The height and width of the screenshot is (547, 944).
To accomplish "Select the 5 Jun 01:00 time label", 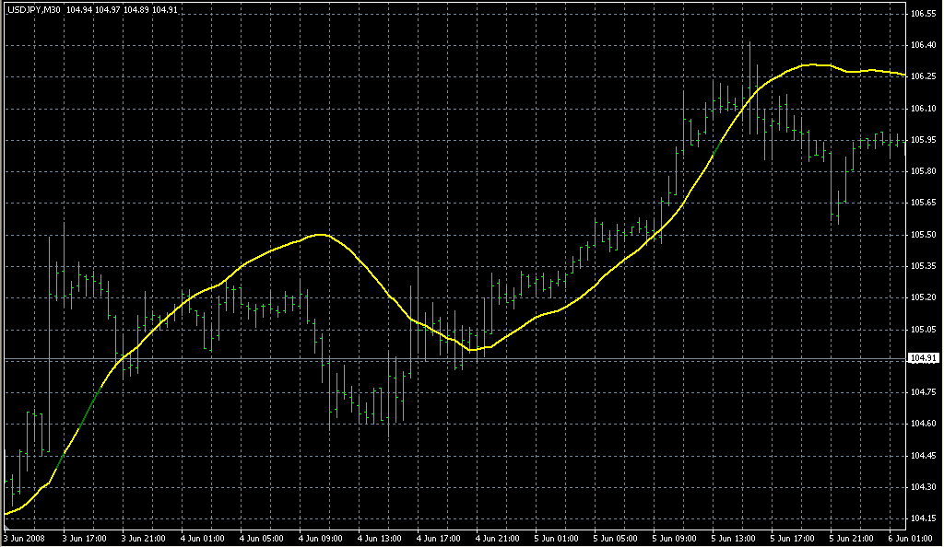I will coord(559,538).
